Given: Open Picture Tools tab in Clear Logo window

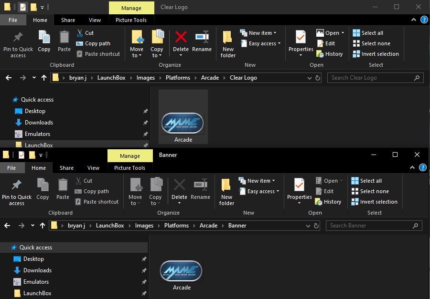Looking at the screenshot, I should pos(131,20).
